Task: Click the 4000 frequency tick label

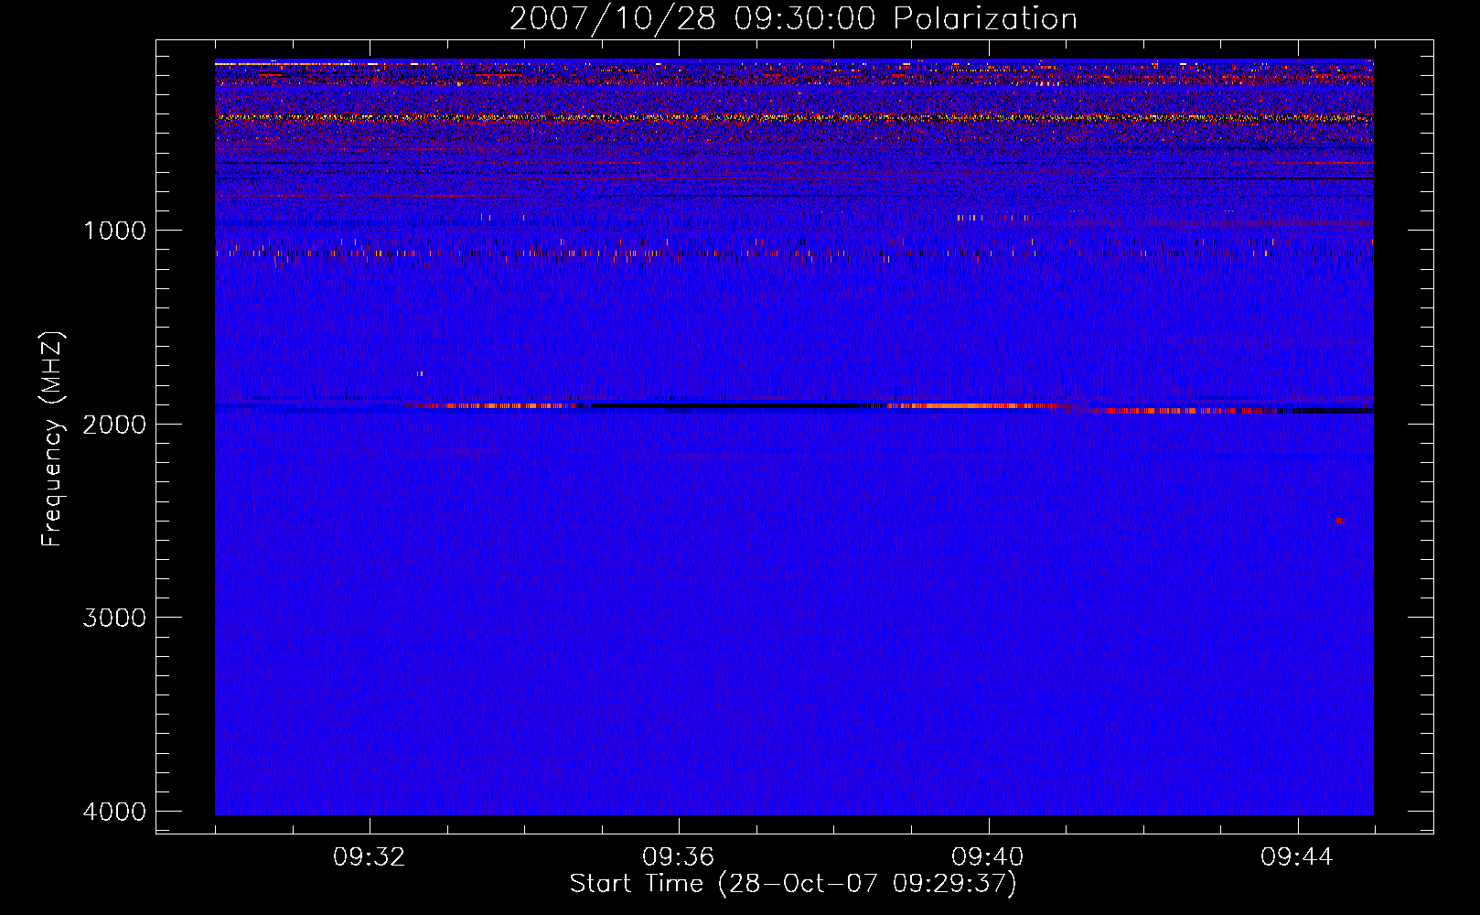Action: [x=114, y=812]
